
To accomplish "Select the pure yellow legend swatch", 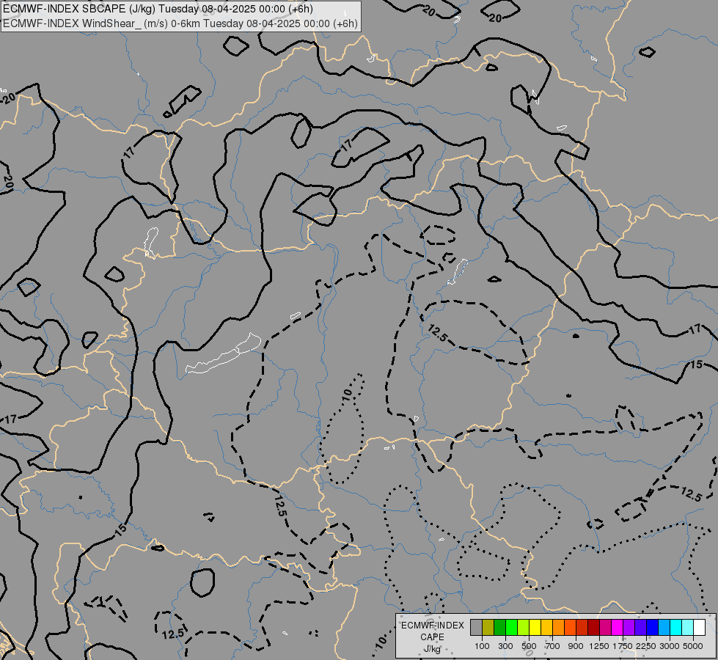I will (x=535, y=627).
